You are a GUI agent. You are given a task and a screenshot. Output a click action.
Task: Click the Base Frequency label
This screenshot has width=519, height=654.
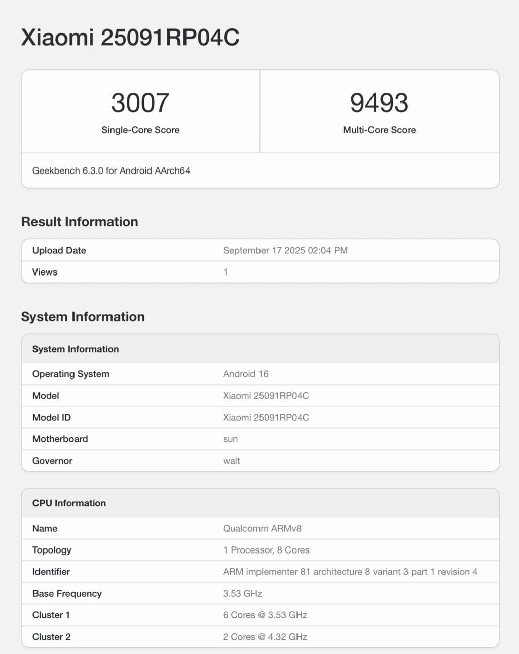tap(67, 594)
